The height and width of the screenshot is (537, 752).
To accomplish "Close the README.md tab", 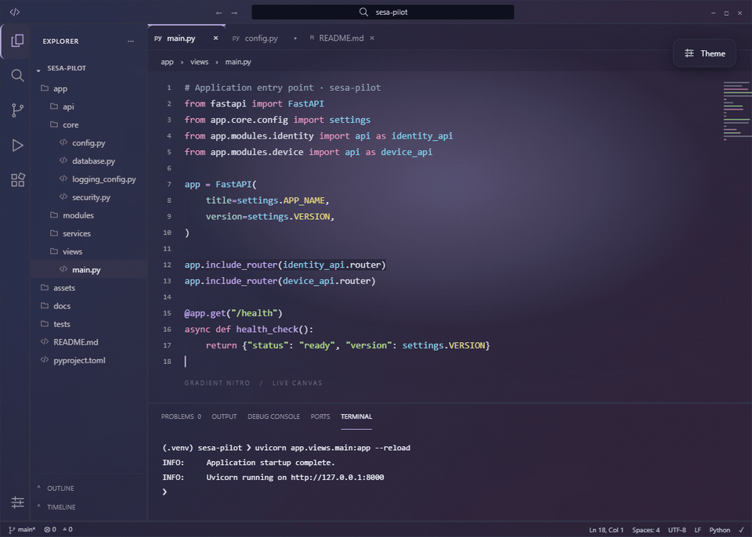I will 372,38.
